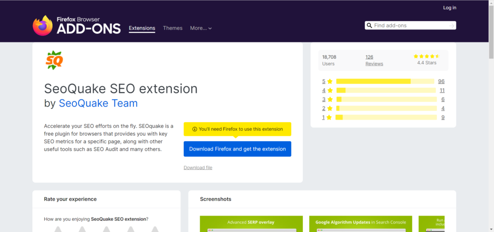Click the 5-star rating bar
This screenshot has width=494, height=232.
(x=385, y=81)
